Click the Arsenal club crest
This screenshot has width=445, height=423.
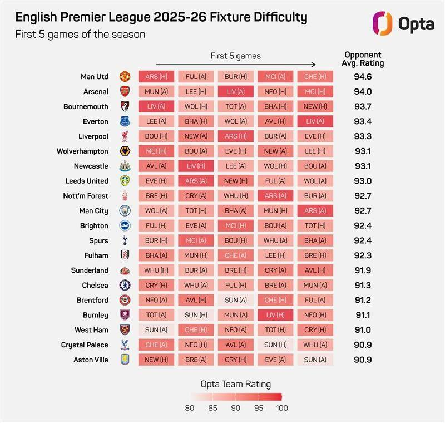tap(125, 91)
